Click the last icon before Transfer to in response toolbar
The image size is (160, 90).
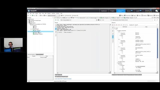click(x=127, y=25)
